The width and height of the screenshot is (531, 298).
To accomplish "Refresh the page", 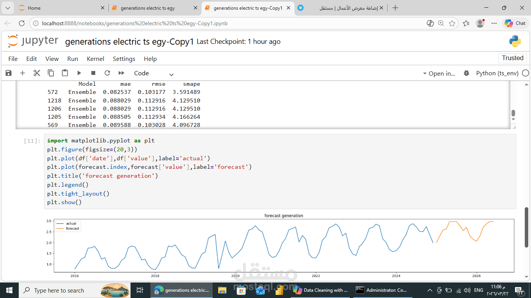I will coord(22,23).
